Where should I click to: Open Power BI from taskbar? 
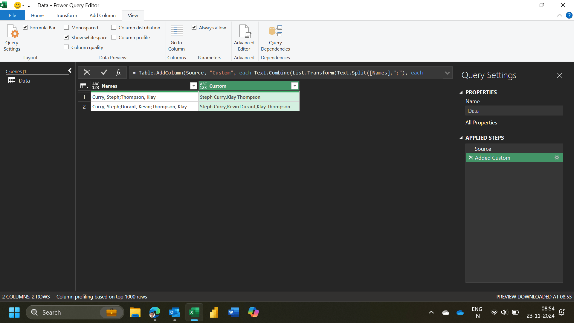pos(214,312)
